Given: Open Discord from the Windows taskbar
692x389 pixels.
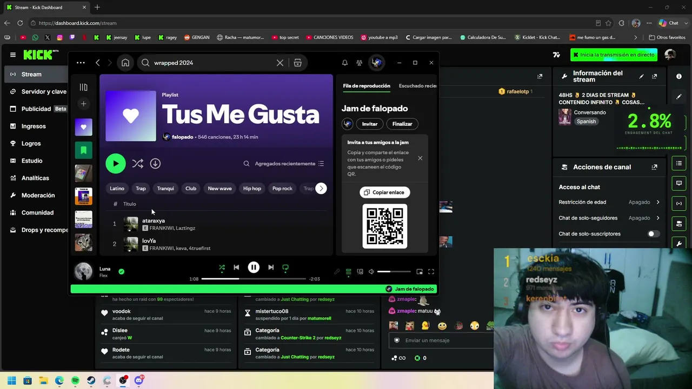Looking at the screenshot, I should pyautogui.click(x=139, y=380).
